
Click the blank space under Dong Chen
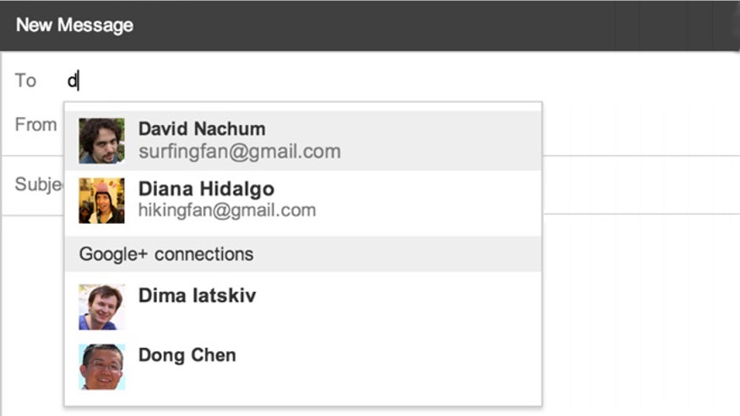click(x=303, y=398)
